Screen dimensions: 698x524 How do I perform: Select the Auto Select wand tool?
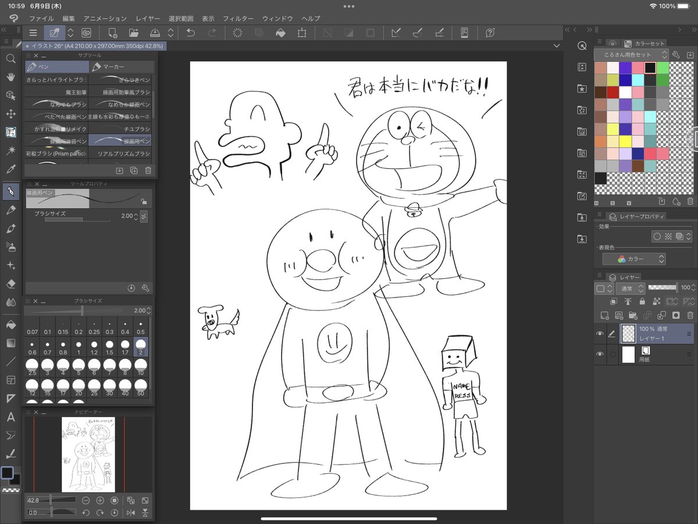pos(10,151)
